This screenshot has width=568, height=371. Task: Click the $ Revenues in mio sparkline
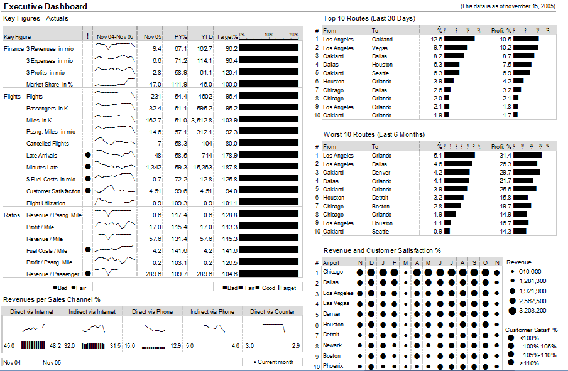click(x=114, y=48)
